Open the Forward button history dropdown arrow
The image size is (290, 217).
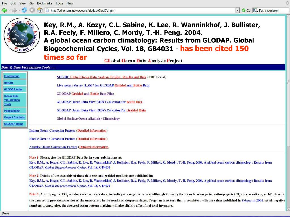pos(19,10)
